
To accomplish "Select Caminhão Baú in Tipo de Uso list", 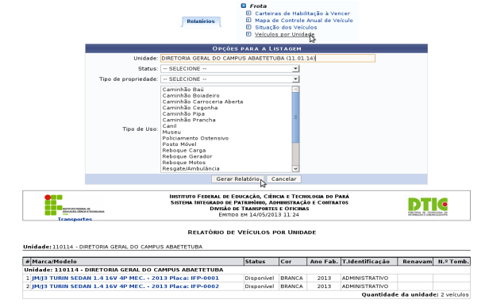I will (x=183, y=90).
